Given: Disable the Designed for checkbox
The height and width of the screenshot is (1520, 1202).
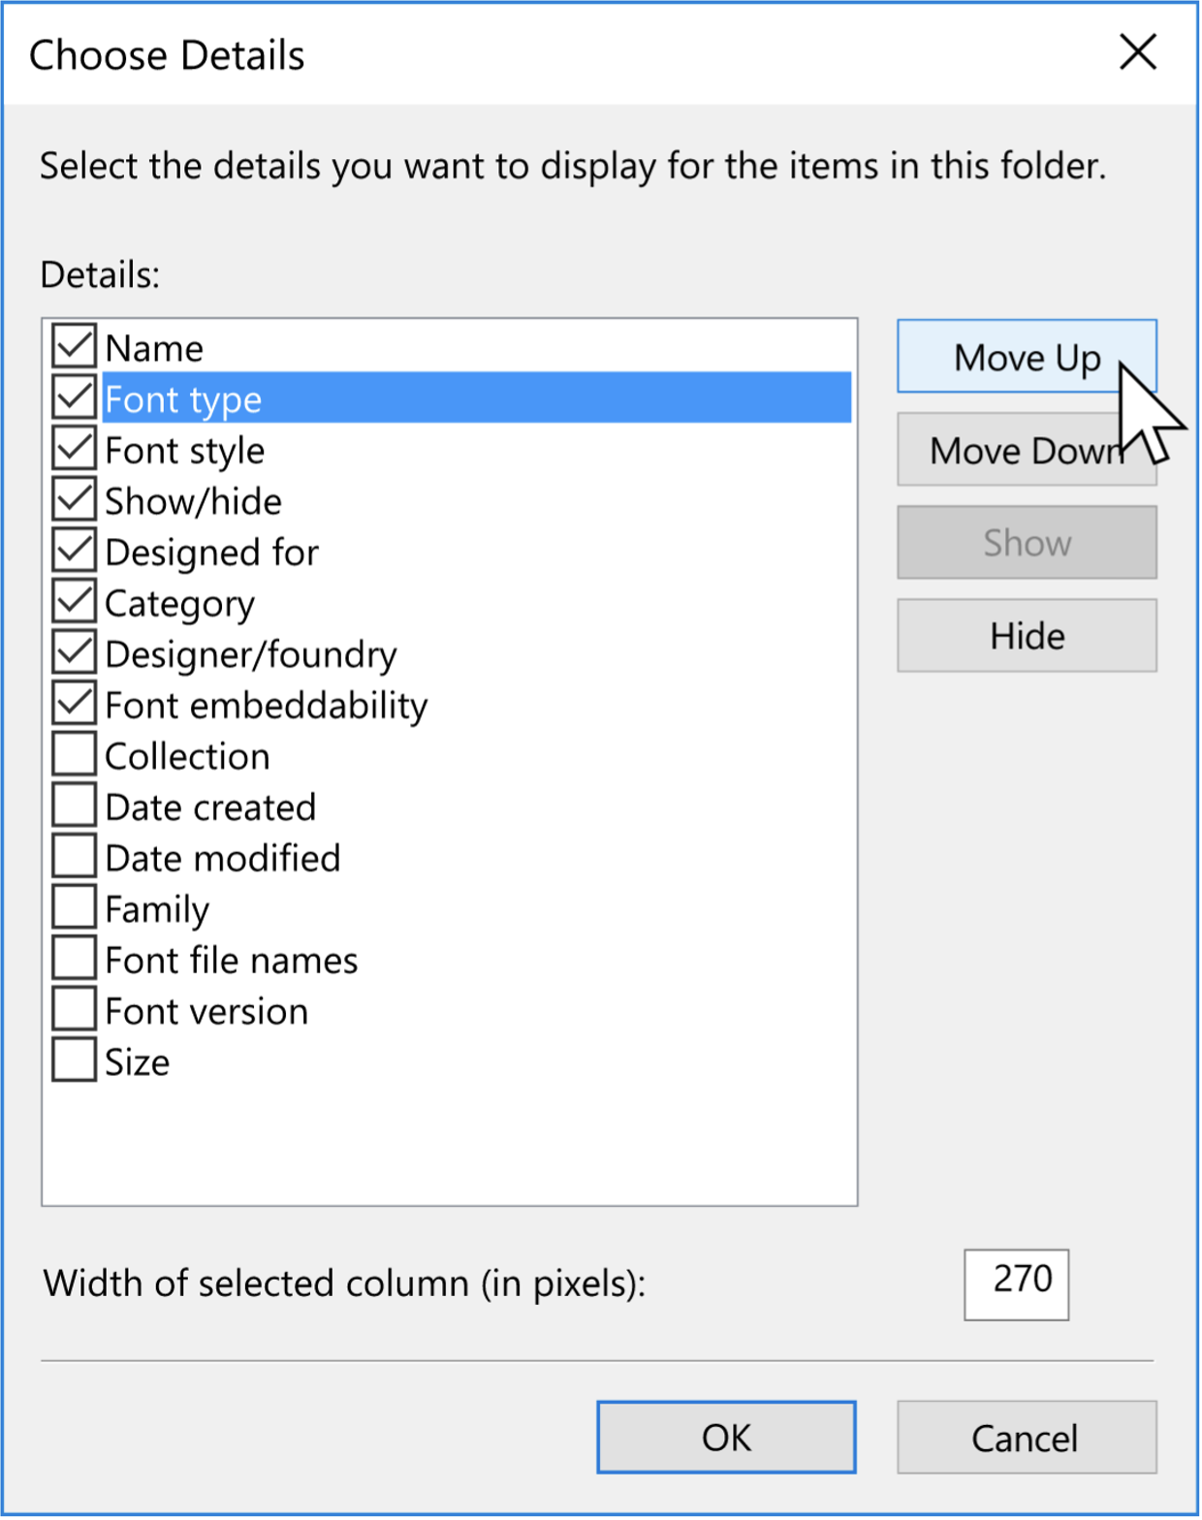Looking at the screenshot, I should [x=73, y=551].
